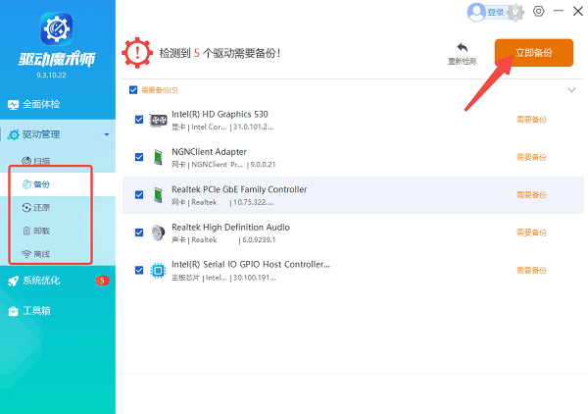This screenshot has height=414, width=588.
Task: Select the Realtek PCIe GbE Family Controller name
Action: tap(239, 189)
